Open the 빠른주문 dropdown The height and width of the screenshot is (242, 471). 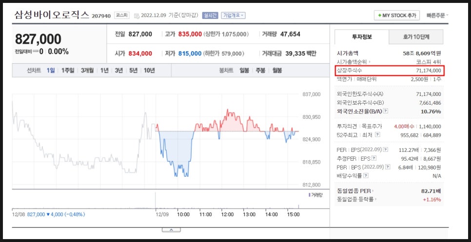[437, 15]
